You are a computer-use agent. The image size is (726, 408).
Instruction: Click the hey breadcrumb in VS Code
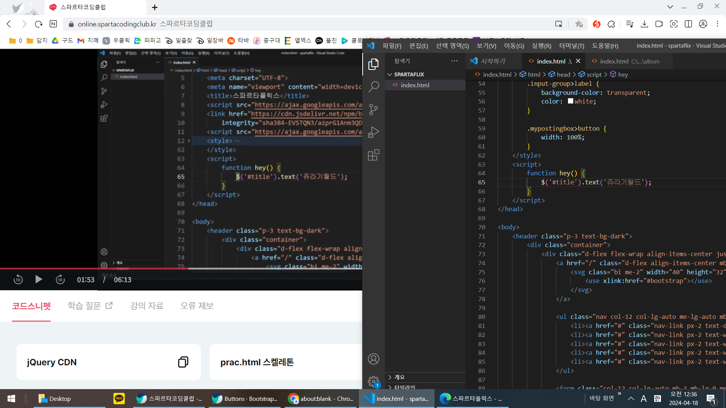(619, 74)
